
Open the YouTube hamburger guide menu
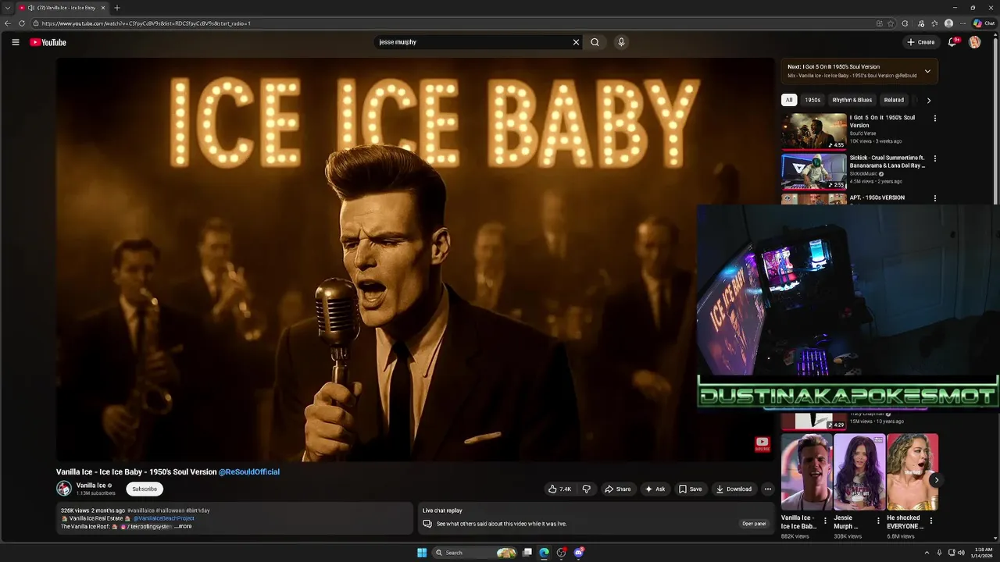click(16, 42)
